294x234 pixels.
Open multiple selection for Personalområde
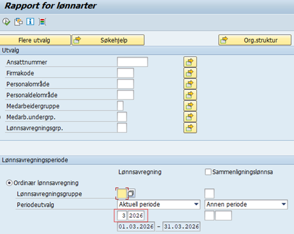coord(190,84)
